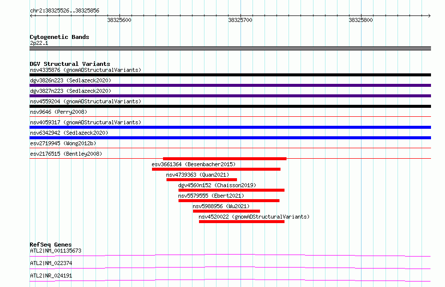
Task: Open variant esv2719945 (Wong2012b) label
Action: tap(63, 143)
